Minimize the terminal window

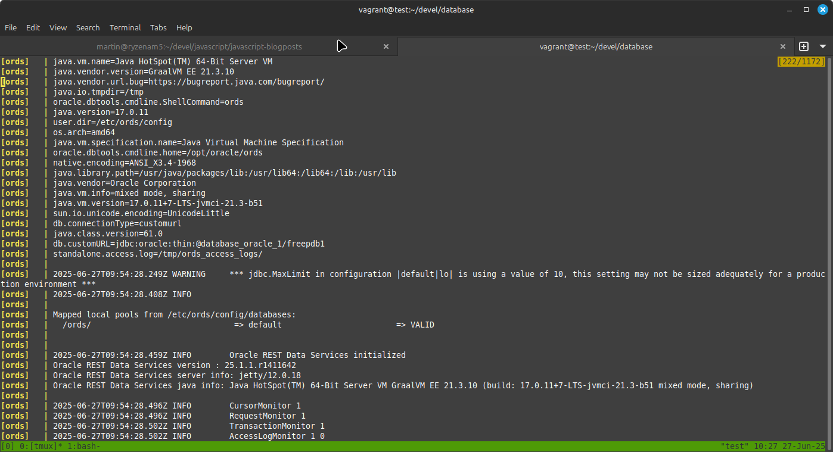pos(790,10)
